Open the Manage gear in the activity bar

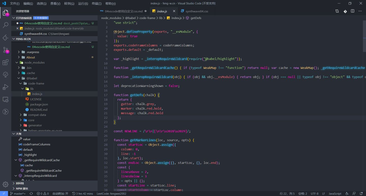6,184
